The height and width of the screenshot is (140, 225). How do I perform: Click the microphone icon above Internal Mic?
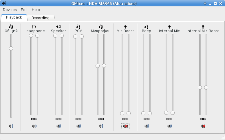[x=169, y=27]
